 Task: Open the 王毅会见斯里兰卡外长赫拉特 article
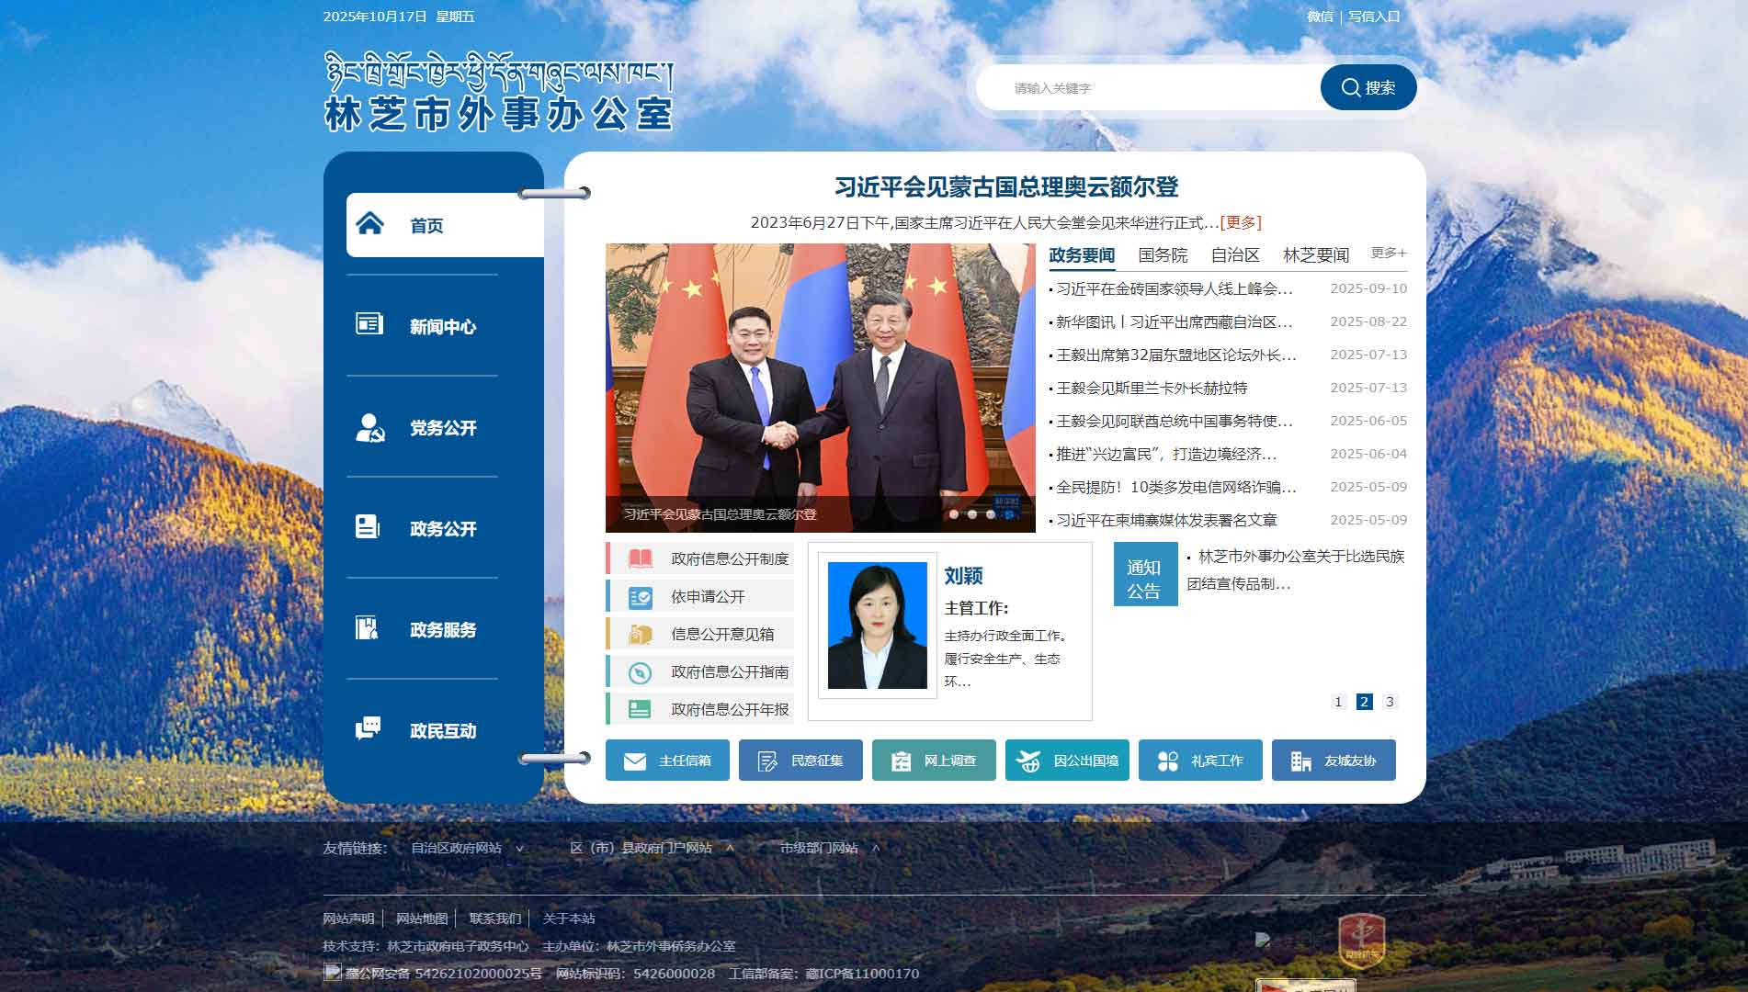(x=1152, y=388)
